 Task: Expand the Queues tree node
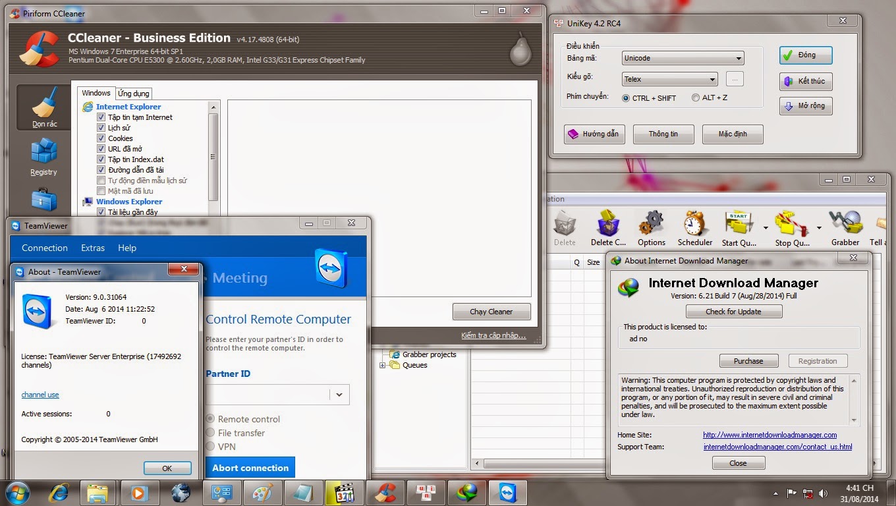click(x=383, y=365)
